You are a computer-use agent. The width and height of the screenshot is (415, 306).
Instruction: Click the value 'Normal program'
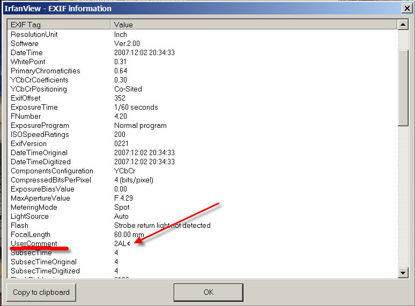point(140,125)
